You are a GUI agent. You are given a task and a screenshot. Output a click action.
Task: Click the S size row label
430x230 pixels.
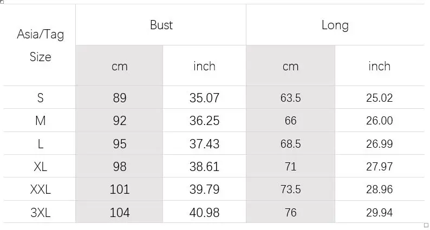(x=40, y=97)
